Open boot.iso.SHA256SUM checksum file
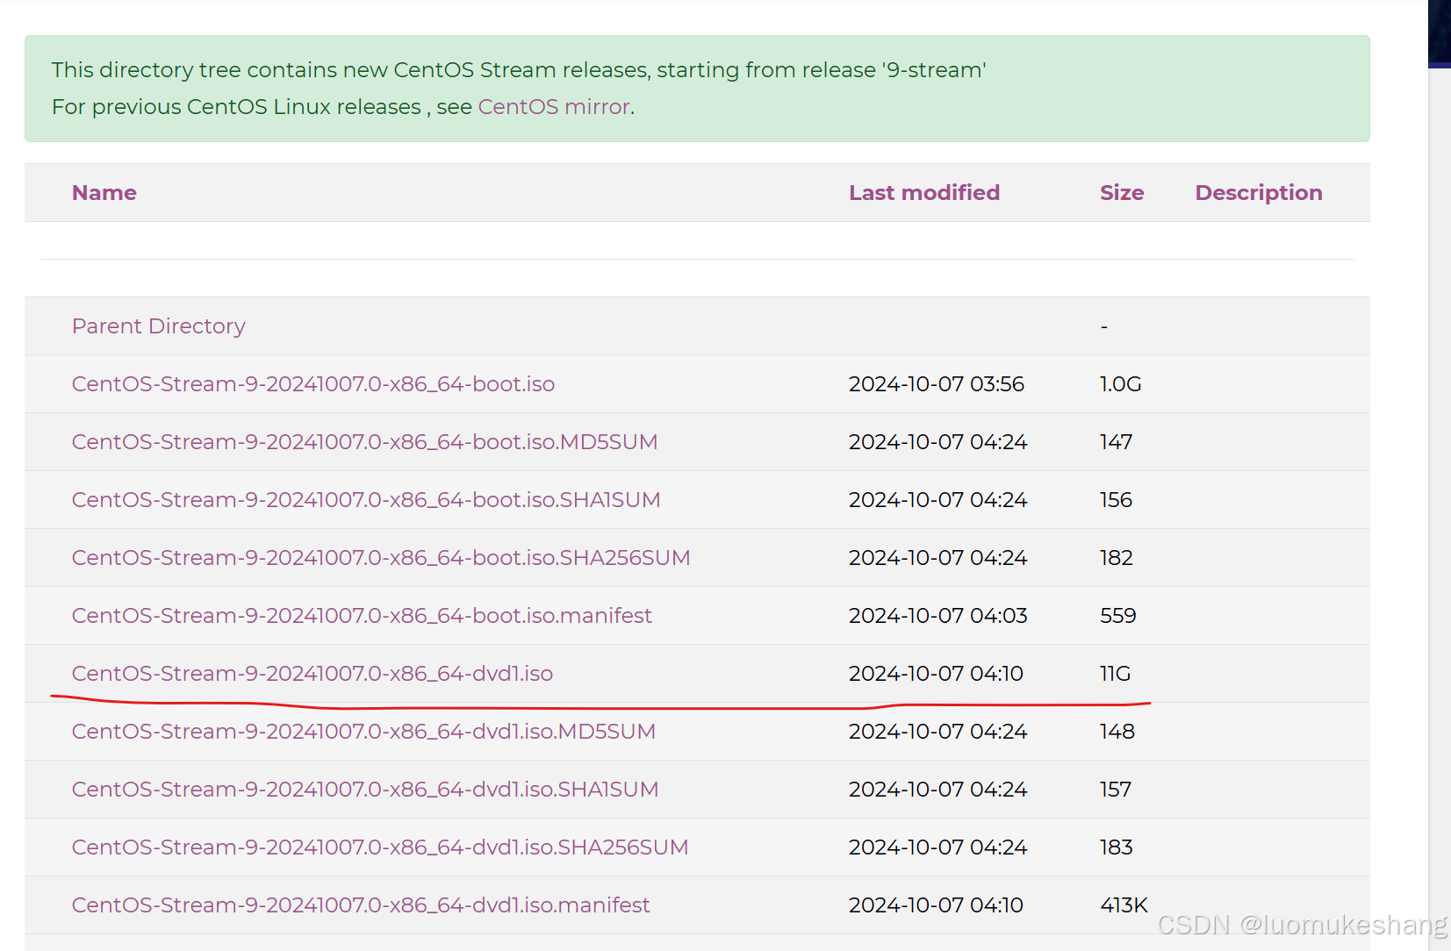1451x951 pixels. click(x=381, y=558)
